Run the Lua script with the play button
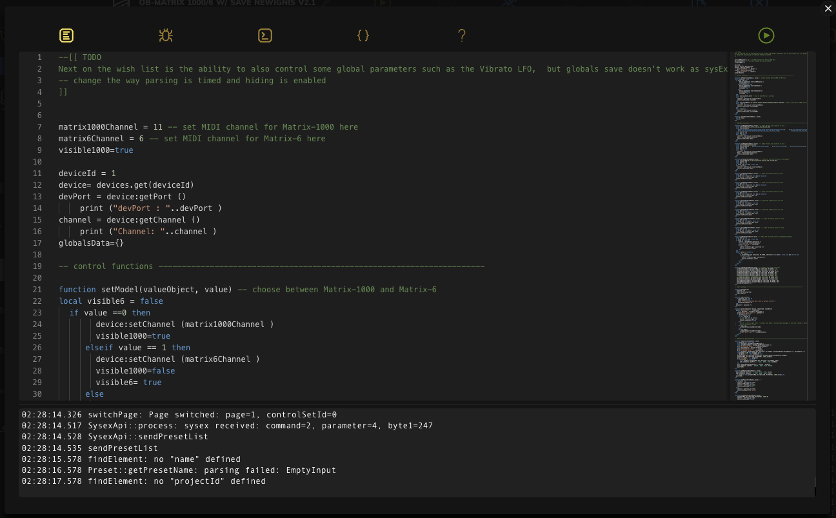 (766, 35)
